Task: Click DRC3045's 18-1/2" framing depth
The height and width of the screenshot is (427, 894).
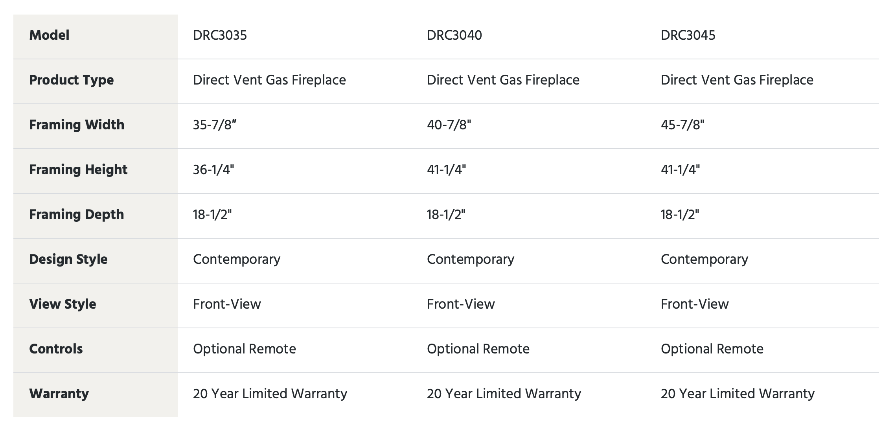Action: pyautogui.click(x=680, y=215)
